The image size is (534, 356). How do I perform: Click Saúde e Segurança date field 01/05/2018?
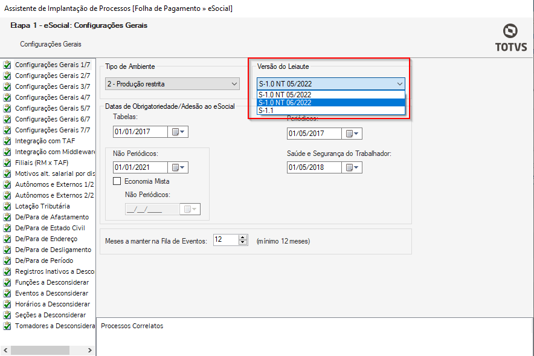314,167
